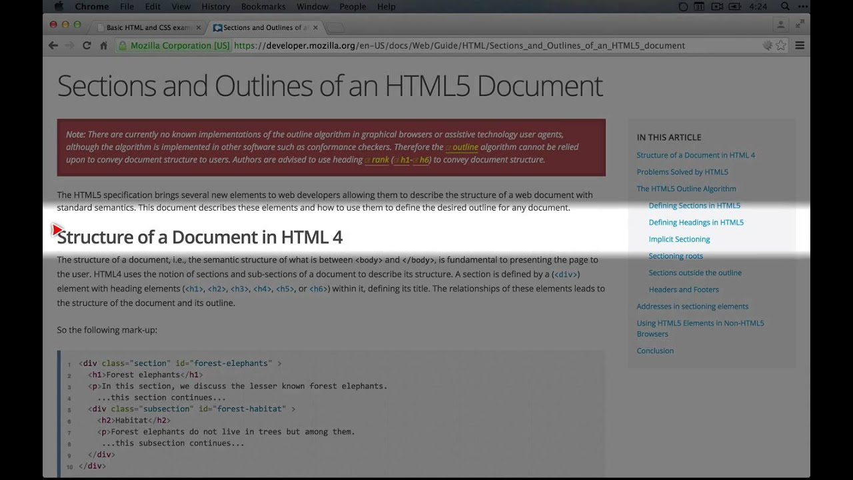
Task: Jump to Structure of a Document in HTML 4 in the sidebar
Action: pyautogui.click(x=696, y=155)
